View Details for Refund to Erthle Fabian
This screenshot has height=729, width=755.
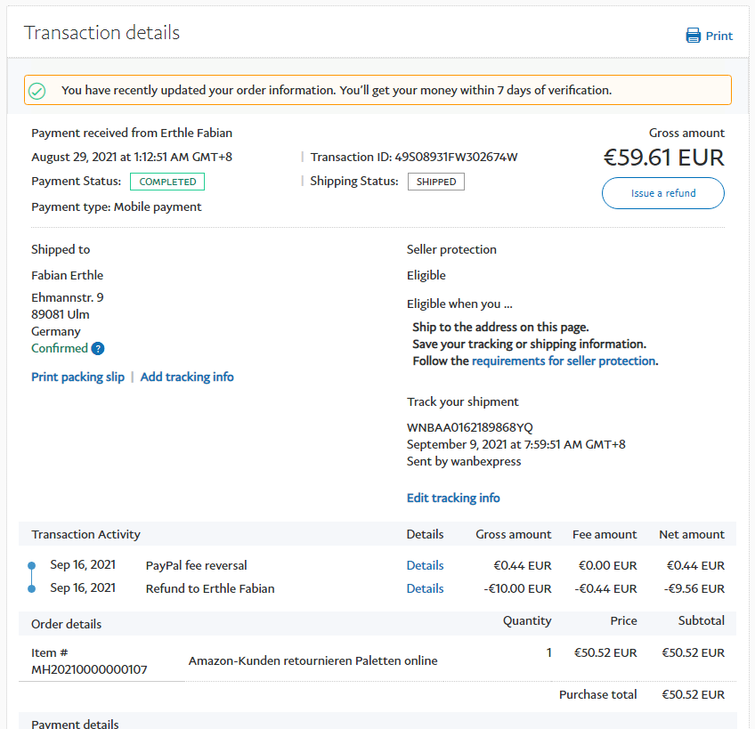[x=425, y=588]
